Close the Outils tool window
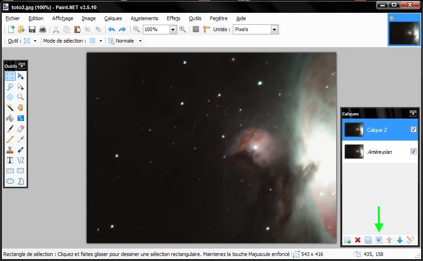Viewport: 423px width, 261px height. pyautogui.click(x=22, y=65)
